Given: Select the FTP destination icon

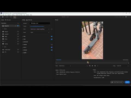Looking at the screenshot, I should 3,52.
